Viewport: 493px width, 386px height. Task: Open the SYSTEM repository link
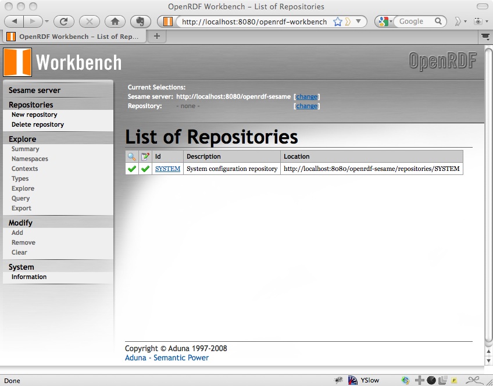[x=167, y=169]
